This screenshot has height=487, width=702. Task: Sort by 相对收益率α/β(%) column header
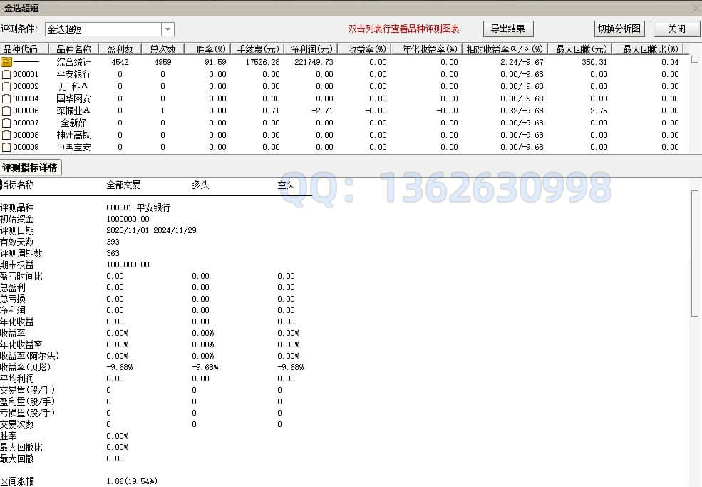(x=505, y=48)
